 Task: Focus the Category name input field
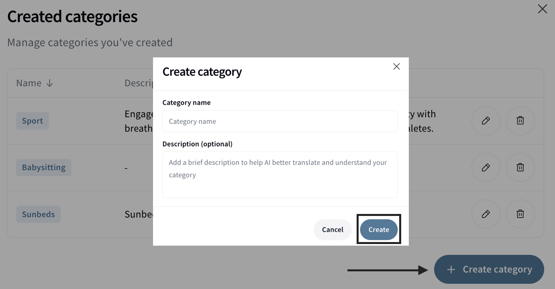pos(280,121)
